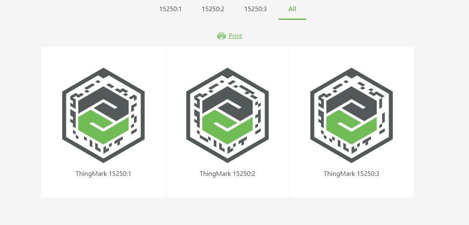Image resolution: width=469 pixels, height=225 pixels.
Task: Click the green underline beneath All tab
Action: [292, 19]
